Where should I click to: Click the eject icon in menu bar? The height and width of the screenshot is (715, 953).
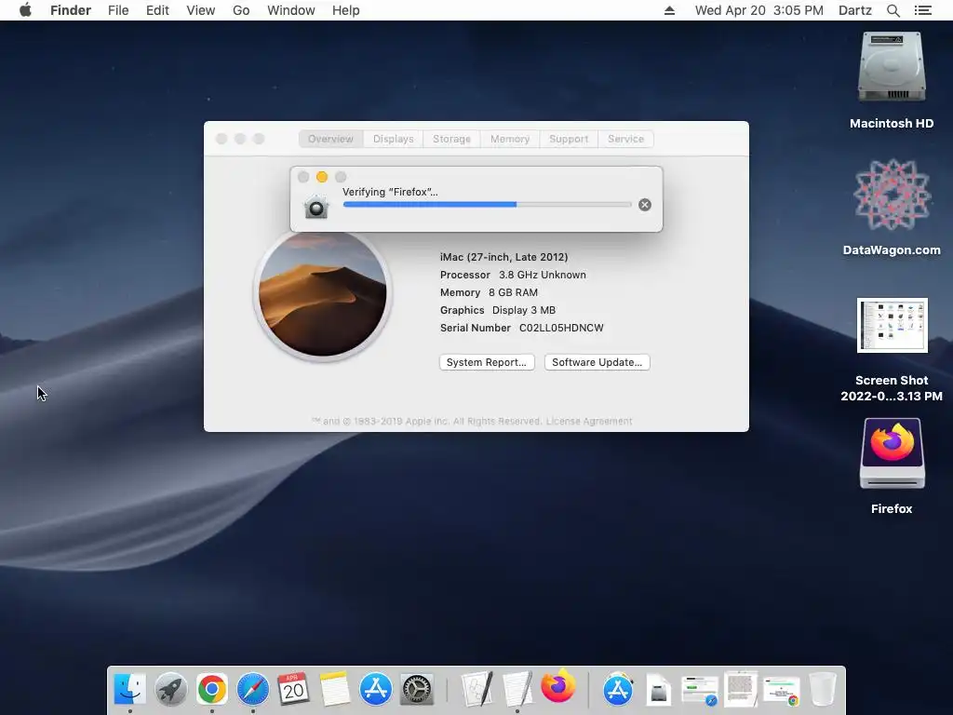(669, 10)
